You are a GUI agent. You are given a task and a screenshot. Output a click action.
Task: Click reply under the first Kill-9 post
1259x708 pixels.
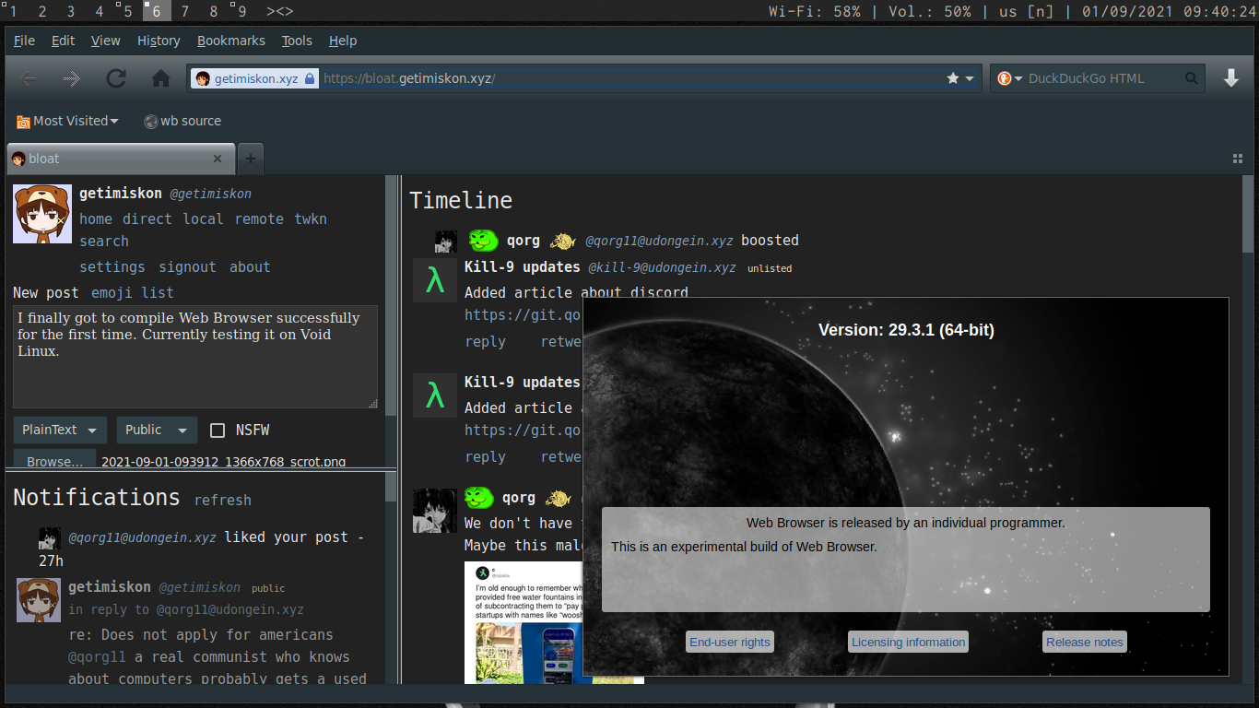[x=485, y=342]
